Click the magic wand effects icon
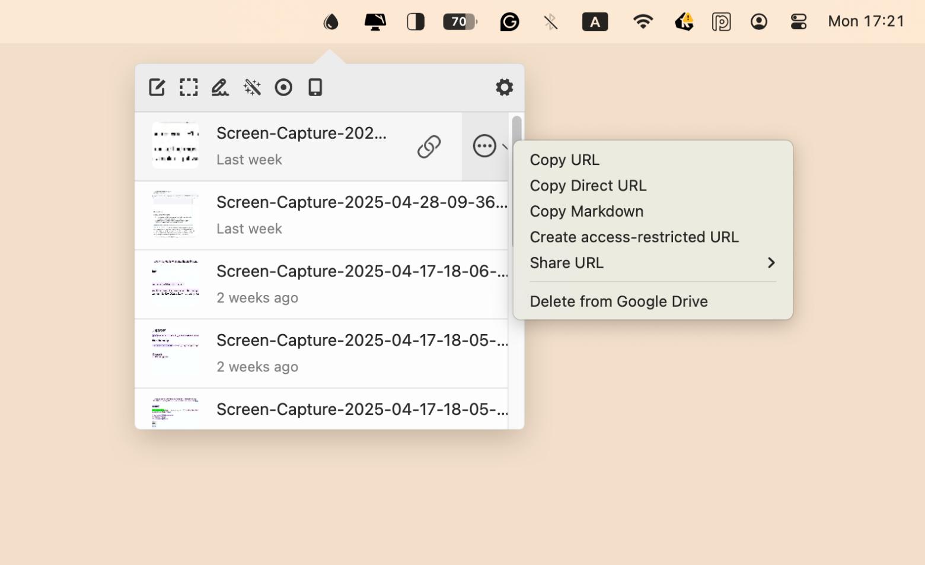925x565 pixels. [x=252, y=87]
